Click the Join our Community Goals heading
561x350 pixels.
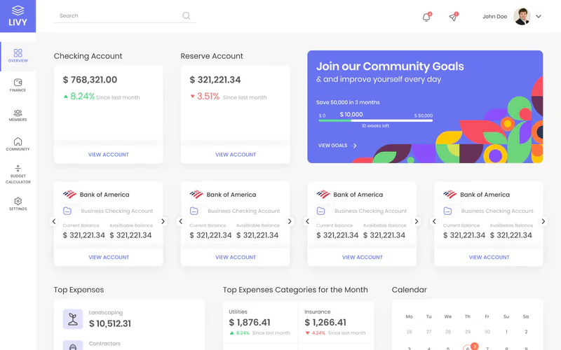tap(390, 66)
